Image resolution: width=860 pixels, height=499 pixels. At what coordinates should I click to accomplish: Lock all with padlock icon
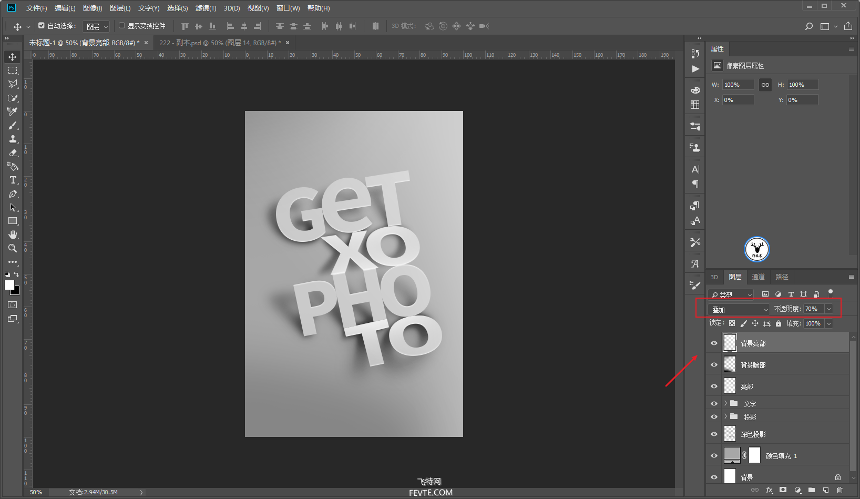coord(779,323)
